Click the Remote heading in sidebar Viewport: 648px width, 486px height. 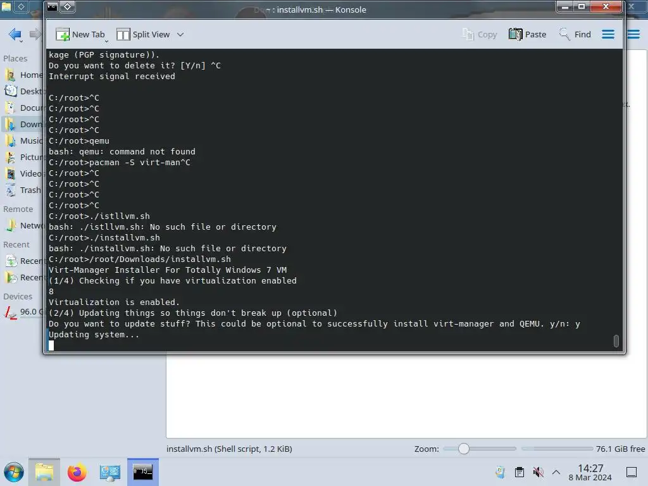pyautogui.click(x=18, y=209)
